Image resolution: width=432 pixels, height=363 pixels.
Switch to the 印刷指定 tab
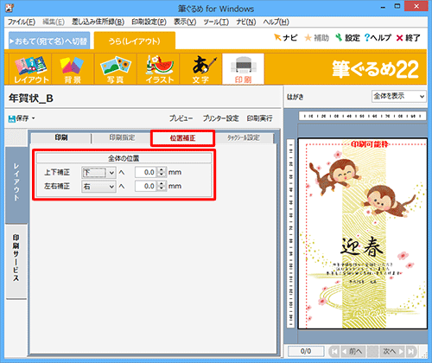coord(122,137)
